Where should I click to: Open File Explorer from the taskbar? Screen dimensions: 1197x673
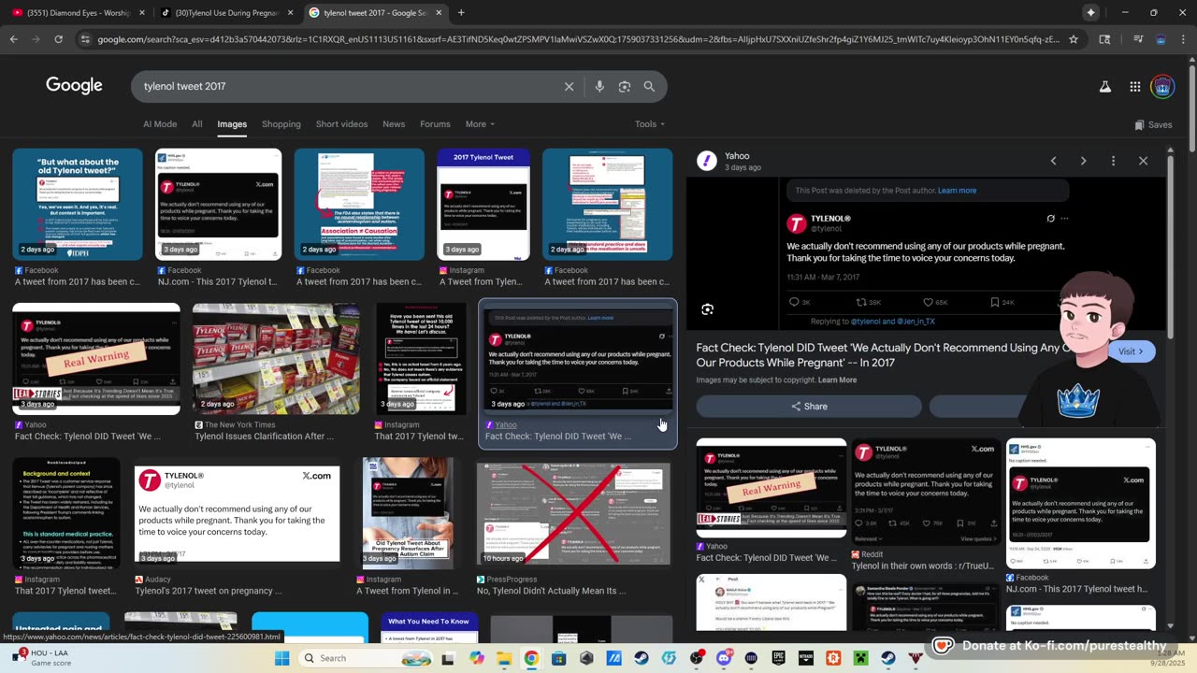504,658
